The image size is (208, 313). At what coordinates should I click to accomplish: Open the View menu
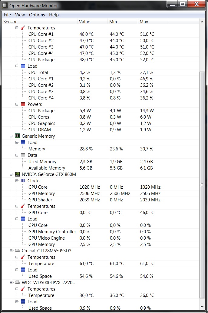point(20,15)
